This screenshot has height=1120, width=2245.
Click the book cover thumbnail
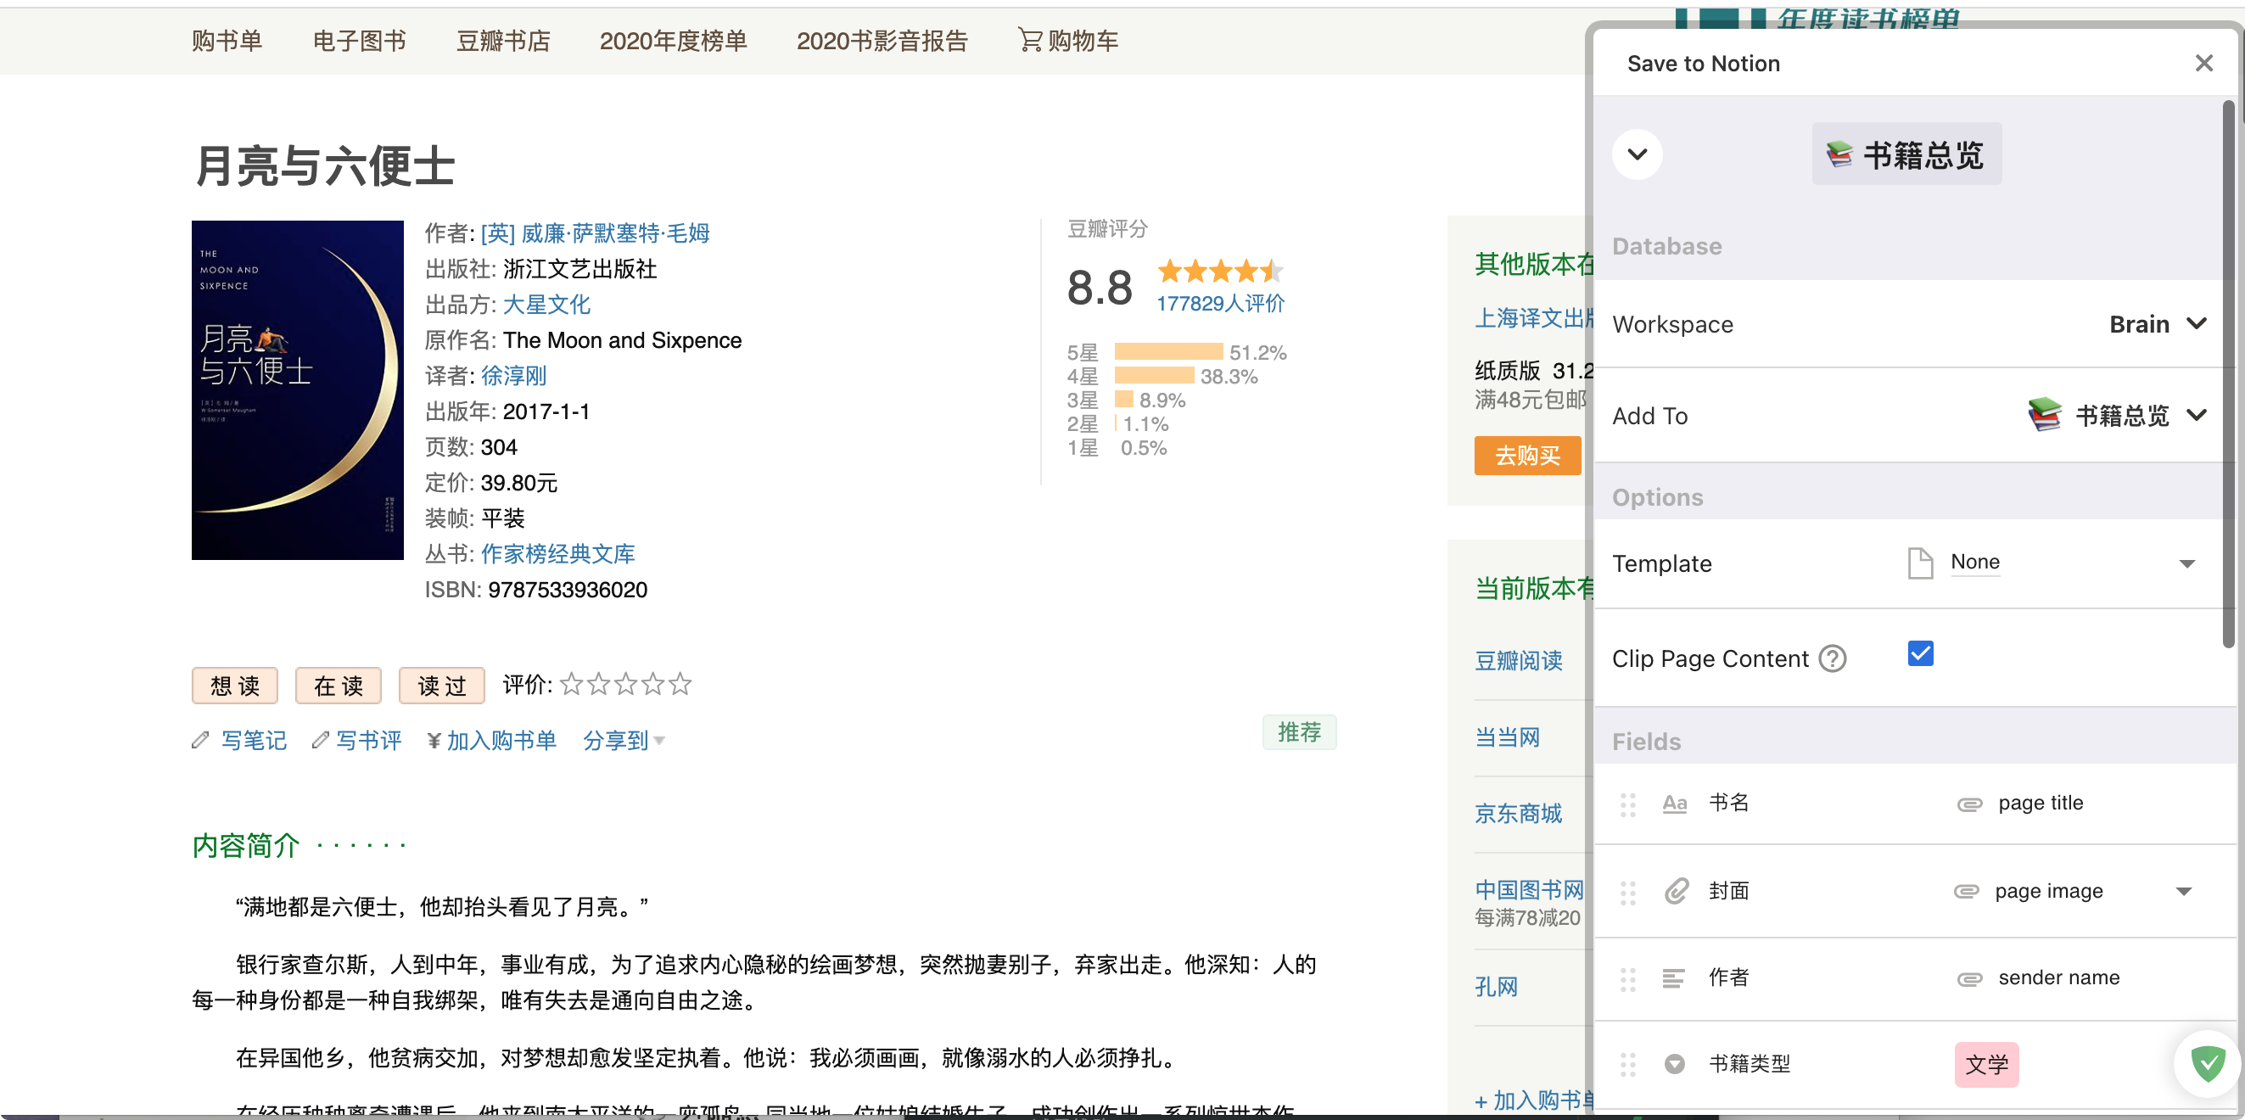[x=297, y=389]
